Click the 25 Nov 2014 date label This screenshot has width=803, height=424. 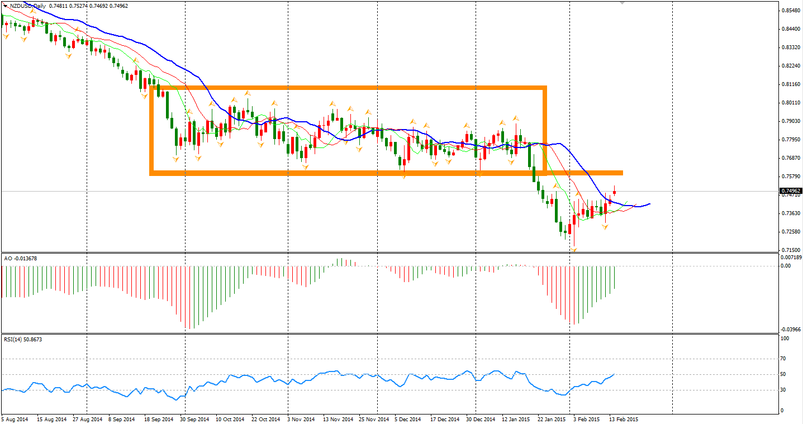point(374,418)
